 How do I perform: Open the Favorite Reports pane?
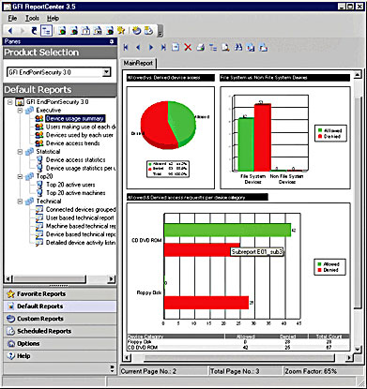coord(60,294)
